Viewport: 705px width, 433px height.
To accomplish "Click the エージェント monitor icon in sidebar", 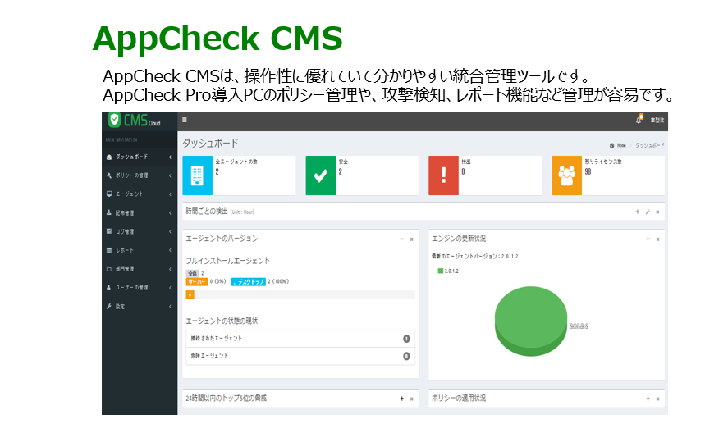I will click(x=109, y=194).
